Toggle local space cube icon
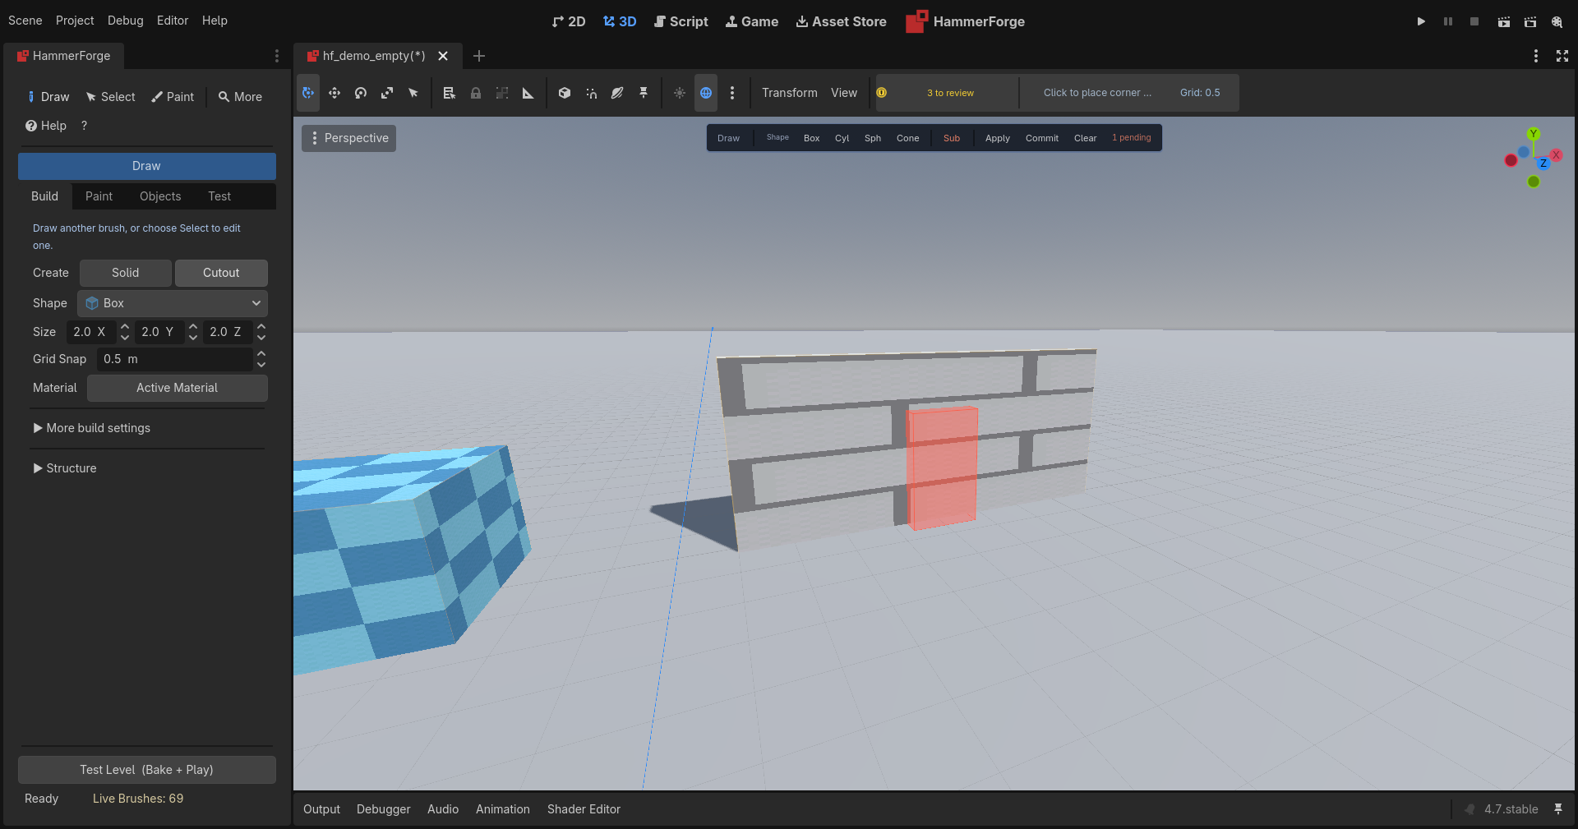Screen dimensions: 1578x829 565,93
